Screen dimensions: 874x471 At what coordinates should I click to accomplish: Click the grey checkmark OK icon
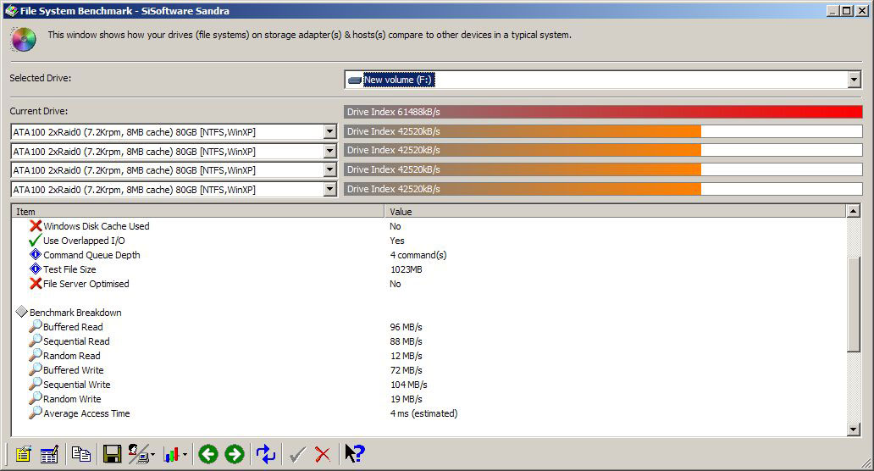click(297, 454)
